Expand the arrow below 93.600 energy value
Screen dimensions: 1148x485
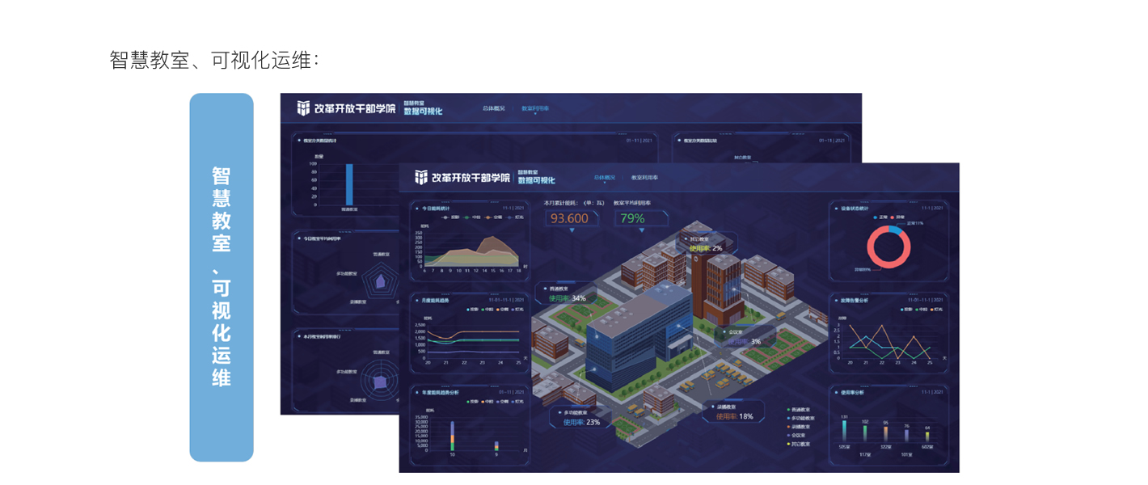[572, 231]
